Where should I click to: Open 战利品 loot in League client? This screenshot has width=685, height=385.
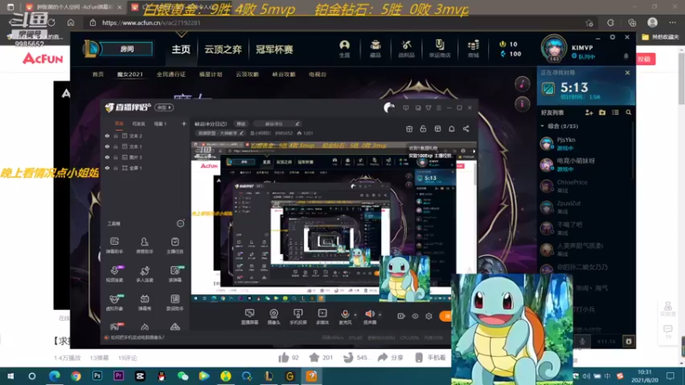[406, 49]
